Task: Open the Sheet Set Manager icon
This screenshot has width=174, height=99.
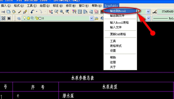Action: [91, 12]
